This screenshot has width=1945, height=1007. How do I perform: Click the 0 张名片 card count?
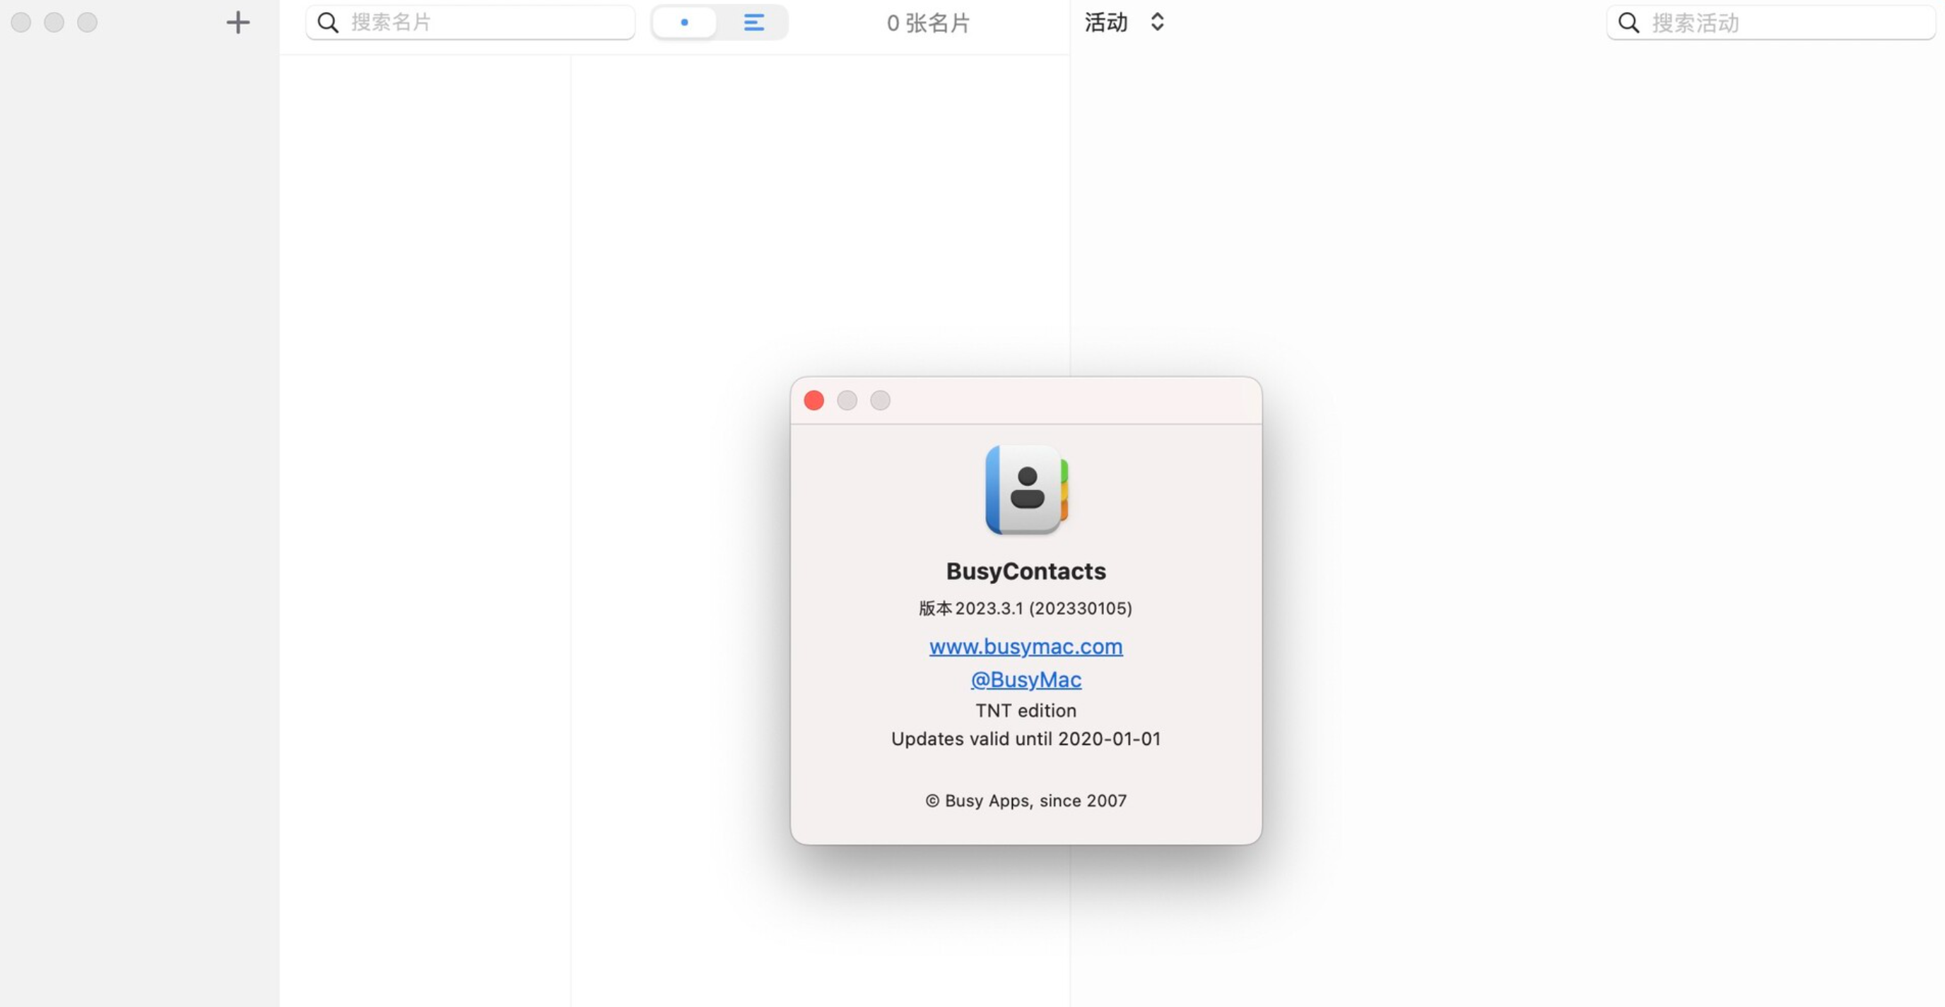tap(928, 23)
